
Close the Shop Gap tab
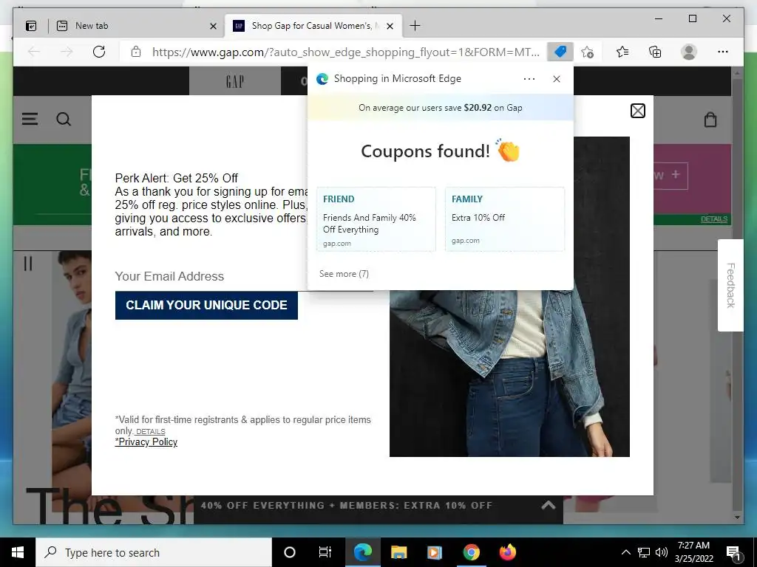pyautogui.click(x=390, y=26)
